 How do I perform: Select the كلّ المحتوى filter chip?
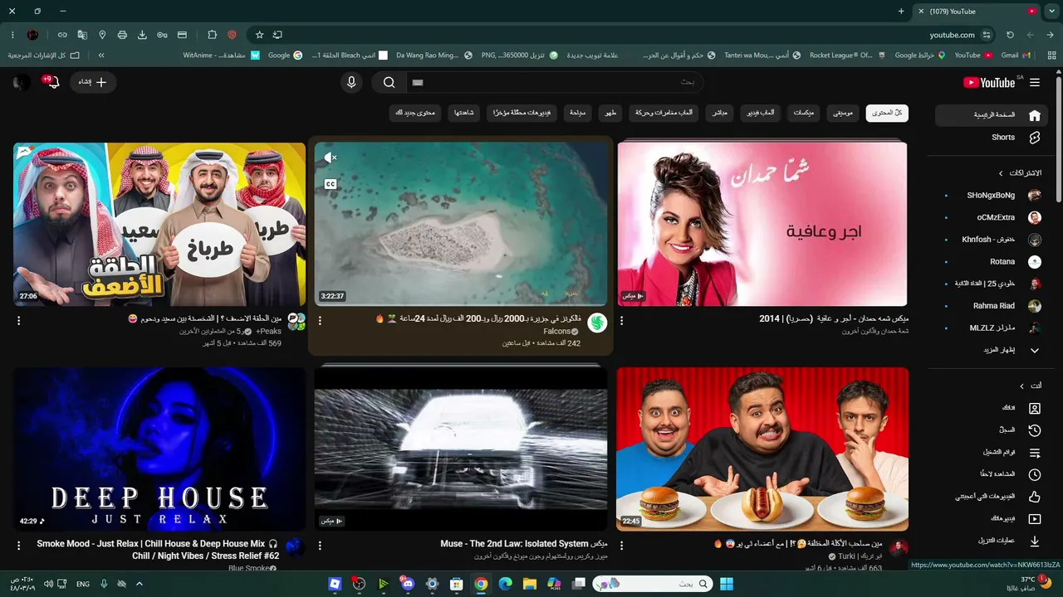click(x=887, y=113)
